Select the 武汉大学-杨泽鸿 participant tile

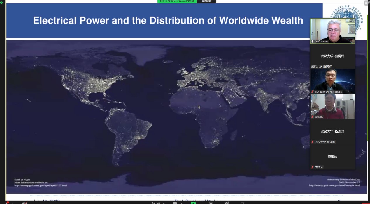pos(332,132)
